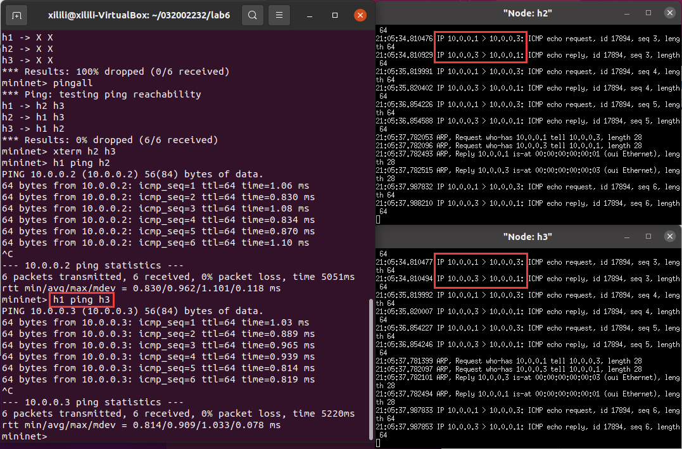Close the Node: h2 window
This screenshot has width=682, height=449.
(669, 13)
